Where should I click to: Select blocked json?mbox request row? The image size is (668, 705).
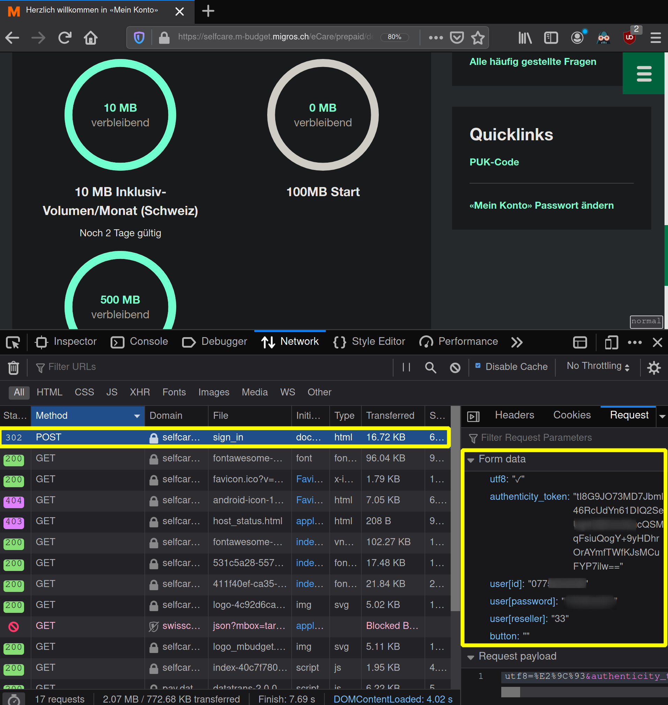[x=225, y=626]
